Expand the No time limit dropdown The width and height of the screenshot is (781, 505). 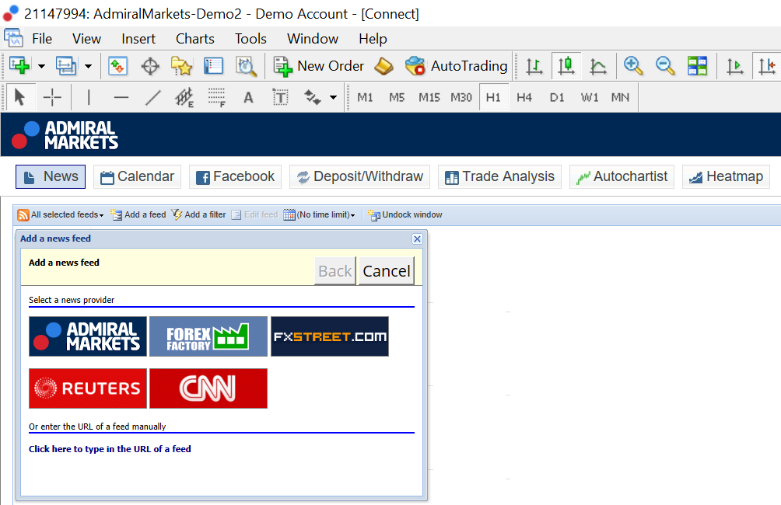pyautogui.click(x=319, y=215)
